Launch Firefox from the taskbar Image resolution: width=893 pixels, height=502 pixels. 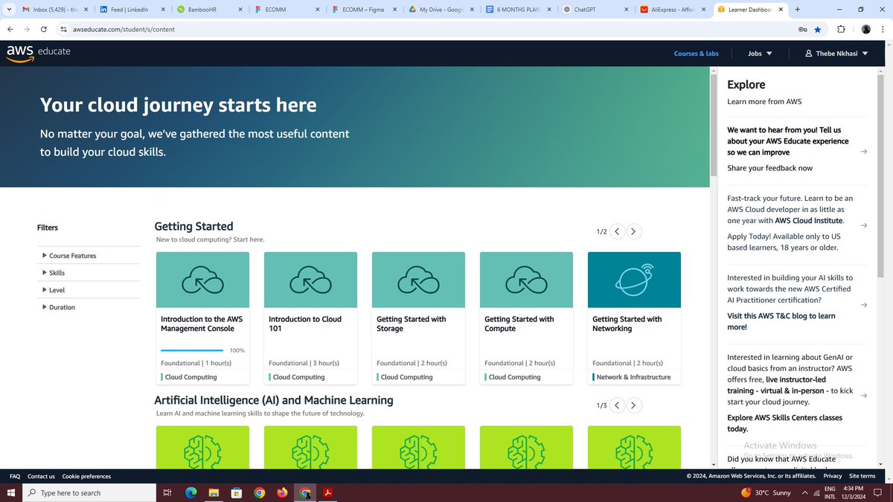[x=281, y=492]
